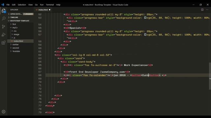Screen dimensions: 211x118
Task: Open the Help menu
Action: 58,5
